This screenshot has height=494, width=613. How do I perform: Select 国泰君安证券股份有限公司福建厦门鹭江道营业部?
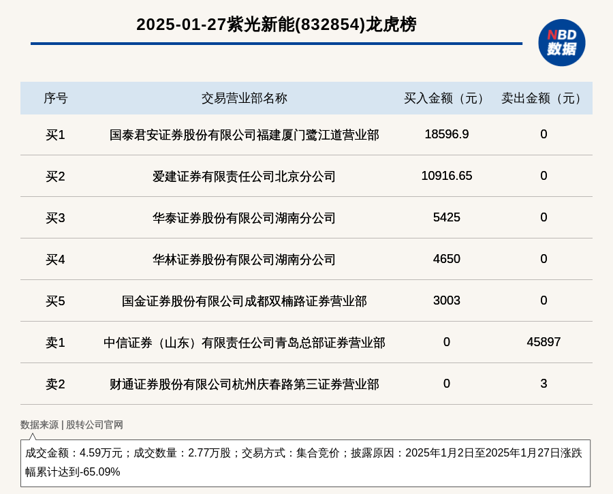[245, 135]
